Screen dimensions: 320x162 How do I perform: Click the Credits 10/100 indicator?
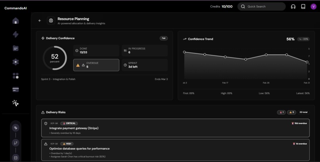(221, 6)
